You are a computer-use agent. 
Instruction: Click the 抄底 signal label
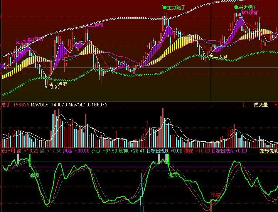click(216, 195)
